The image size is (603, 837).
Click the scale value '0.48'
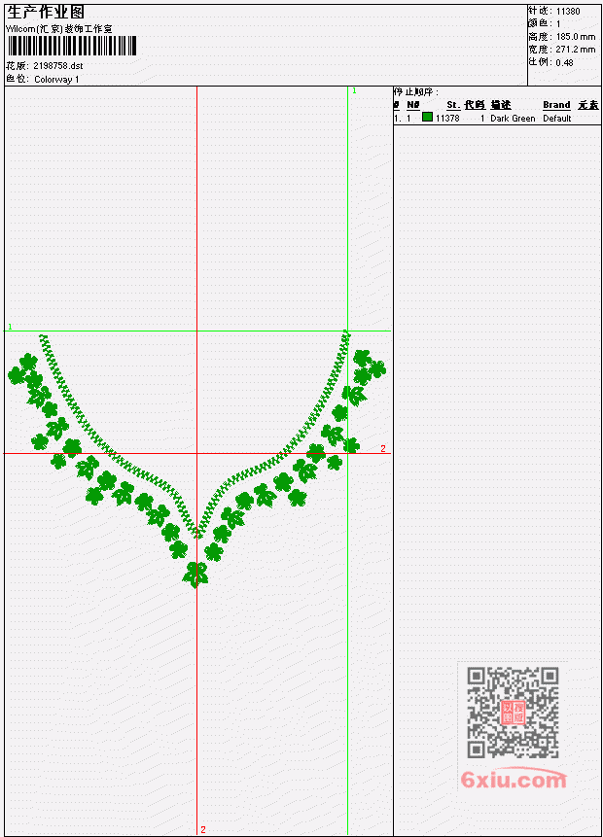[564, 62]
